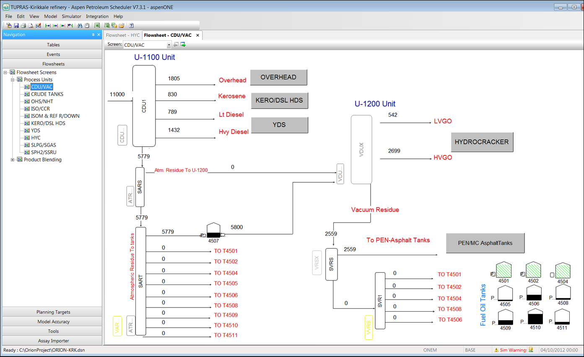Select the CDU1 column unit
This screenshot has width=584, height=357.
(144, 106)
